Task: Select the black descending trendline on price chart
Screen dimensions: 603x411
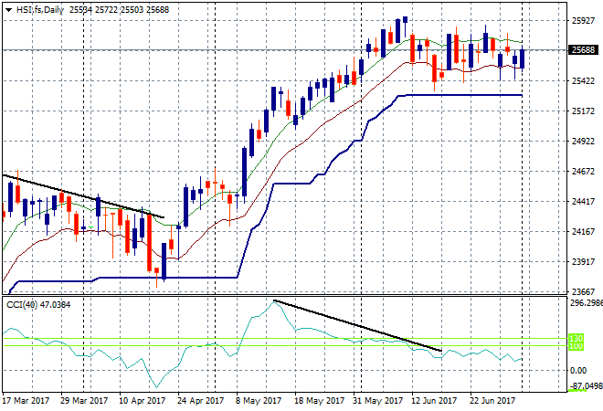Action: click(83, 196)
